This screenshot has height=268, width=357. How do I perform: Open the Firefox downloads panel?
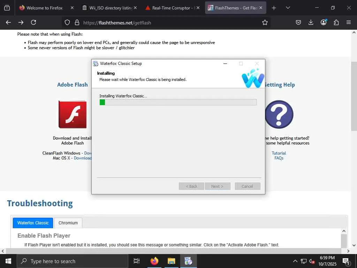click(x=311, y=22)
